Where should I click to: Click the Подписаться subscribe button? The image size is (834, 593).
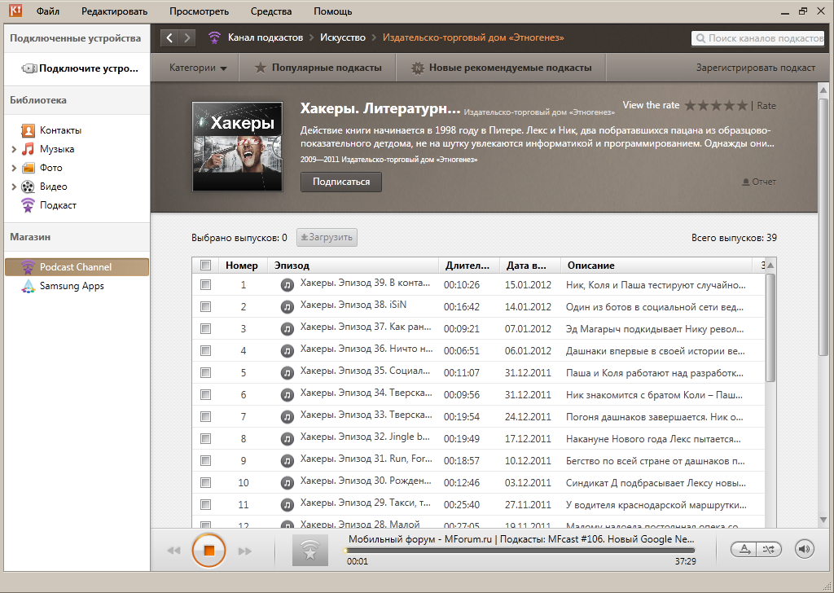pos(341,182)
